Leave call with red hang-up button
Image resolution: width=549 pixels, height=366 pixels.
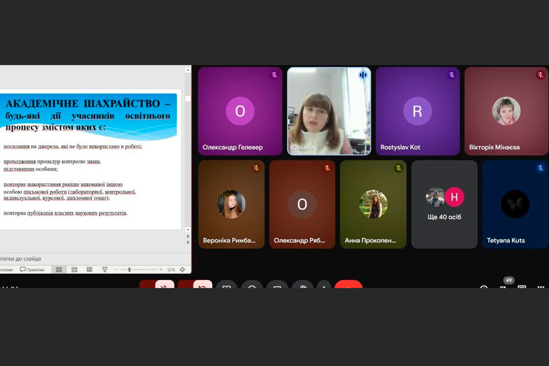(348, 284)
